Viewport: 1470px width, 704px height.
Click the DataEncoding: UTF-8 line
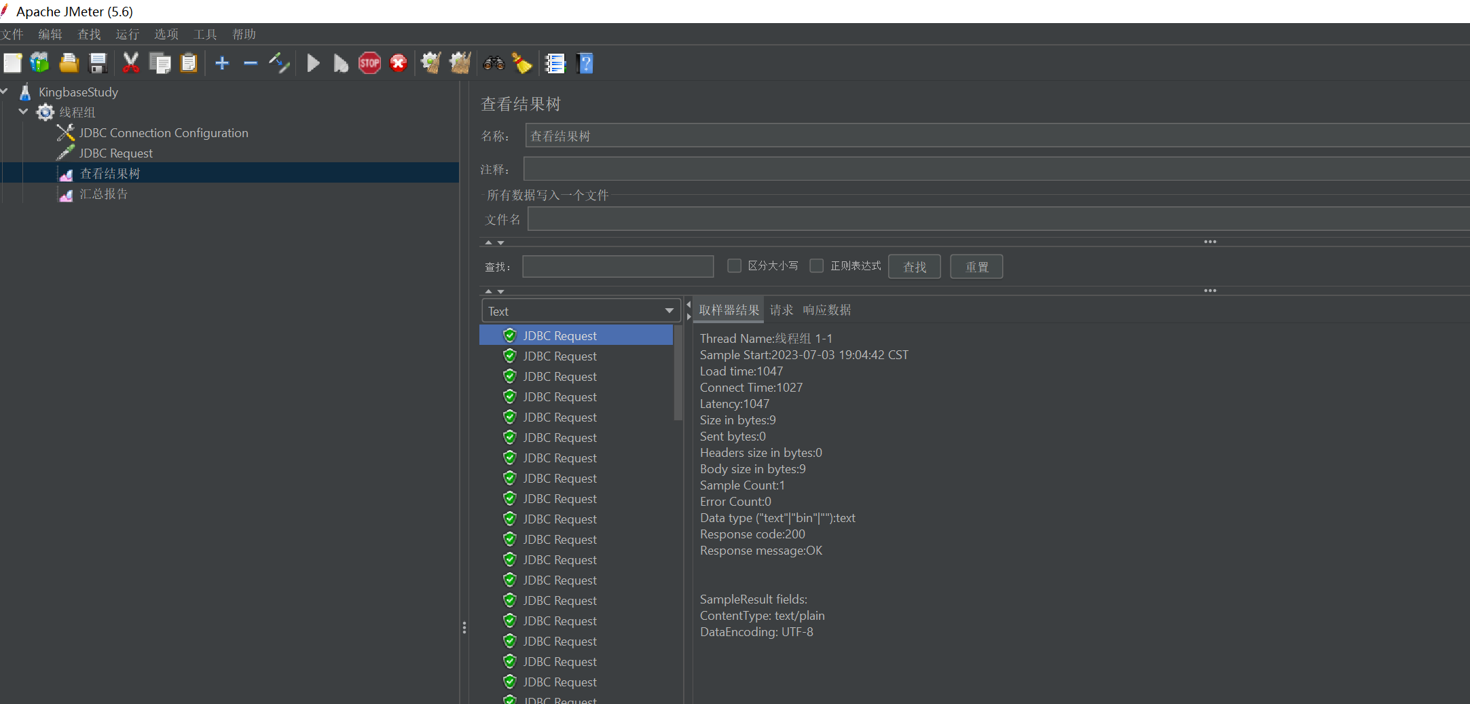point(756,632)
